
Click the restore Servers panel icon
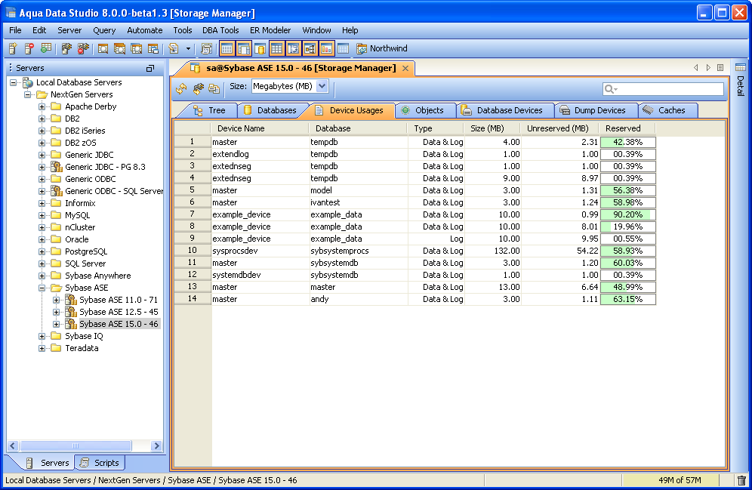click(150, 68)
